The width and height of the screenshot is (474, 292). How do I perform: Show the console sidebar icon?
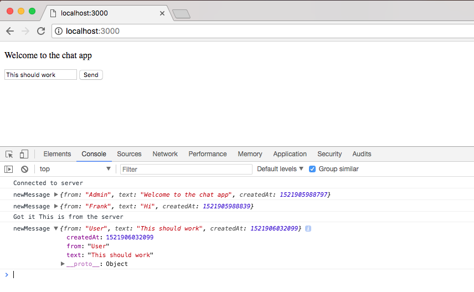click(x=9, y=169)
